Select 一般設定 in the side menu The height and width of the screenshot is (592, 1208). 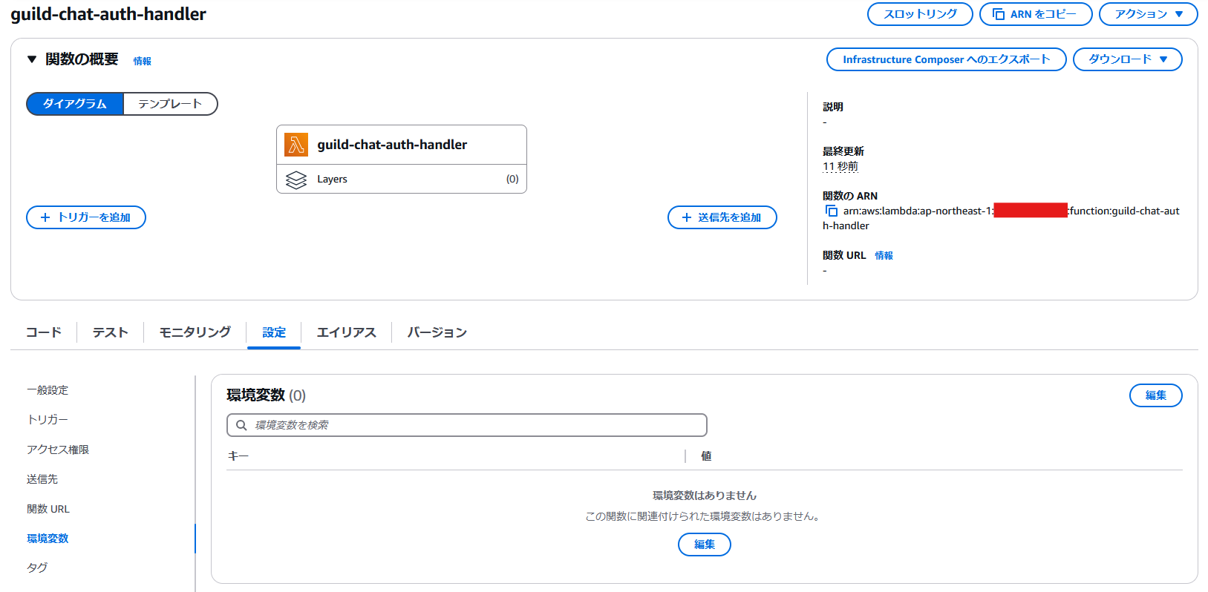pyautogui.click(x=48, y=390)
